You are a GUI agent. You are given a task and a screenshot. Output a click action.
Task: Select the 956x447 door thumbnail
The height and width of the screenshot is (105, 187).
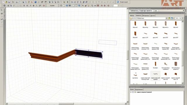tap(135, 24)
